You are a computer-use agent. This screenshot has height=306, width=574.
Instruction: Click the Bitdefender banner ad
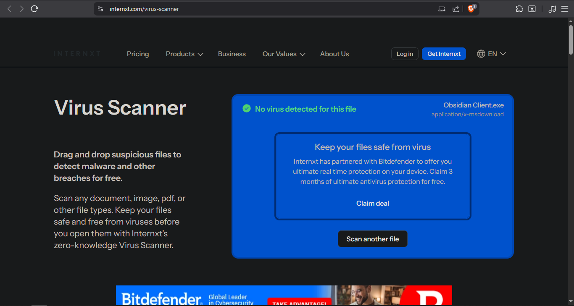tap(284, 296)
